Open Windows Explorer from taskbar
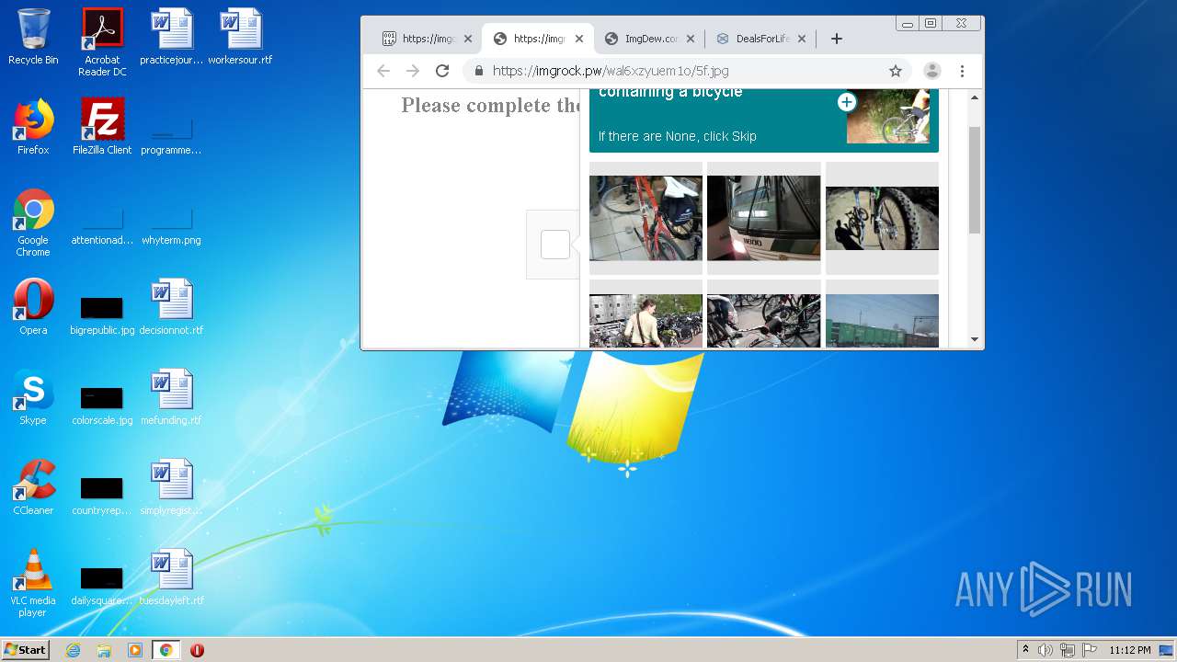1177x662 pixels. click(x=104, y=650)
